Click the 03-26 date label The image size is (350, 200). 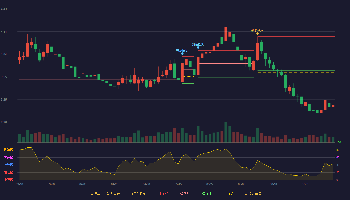pyautogui.click(x=51, y=184)
